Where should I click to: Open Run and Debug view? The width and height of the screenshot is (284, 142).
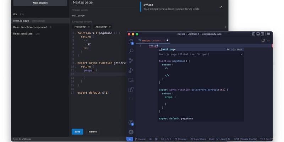pos(131,70)
